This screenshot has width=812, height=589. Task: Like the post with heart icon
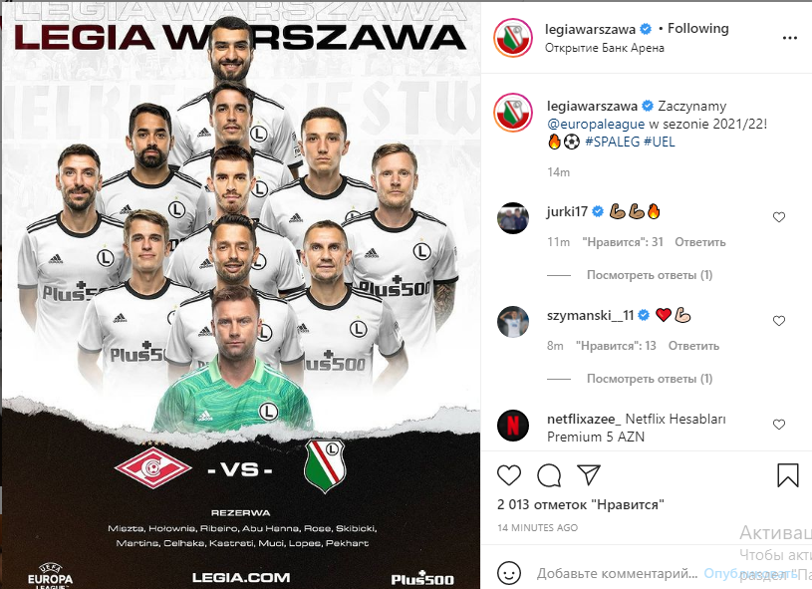pyautogui.click(x=508, y=475)
